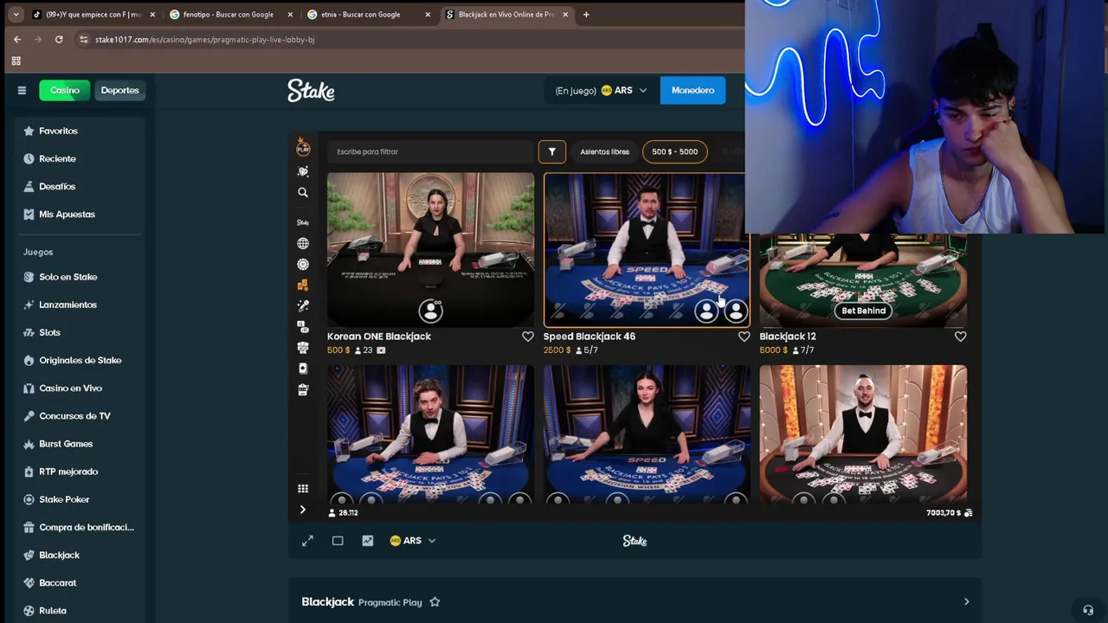The image size is (1108, 623).
Task: Open the Stake-branded tables category icon
Action: click(x=303, y=222)
